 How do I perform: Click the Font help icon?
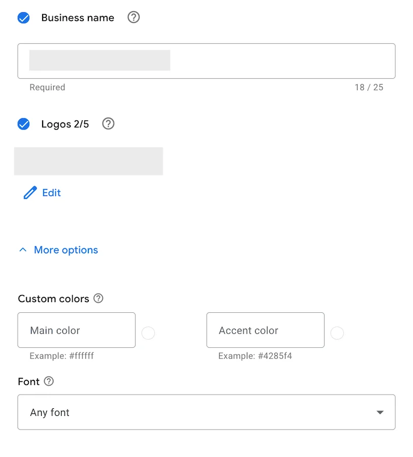(49, 381)
